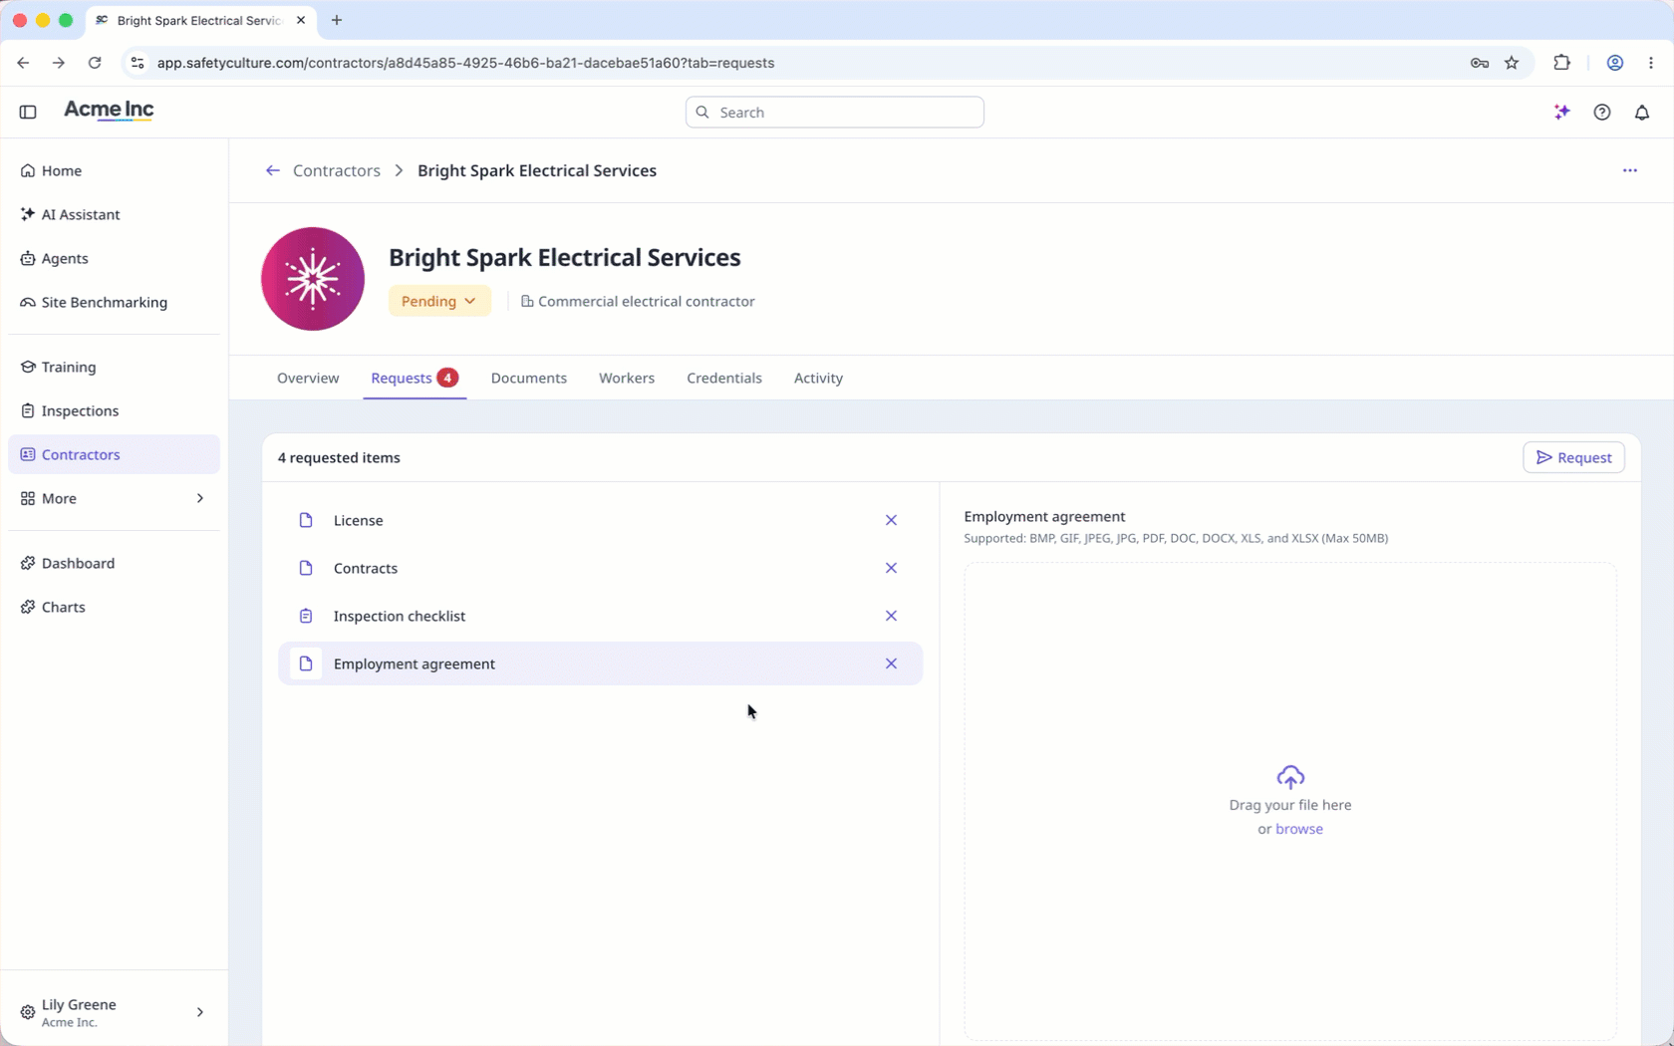Switch to the Credentials tab
The height and width of the screenshot is (1046, 1674).
tap(724, 378)
